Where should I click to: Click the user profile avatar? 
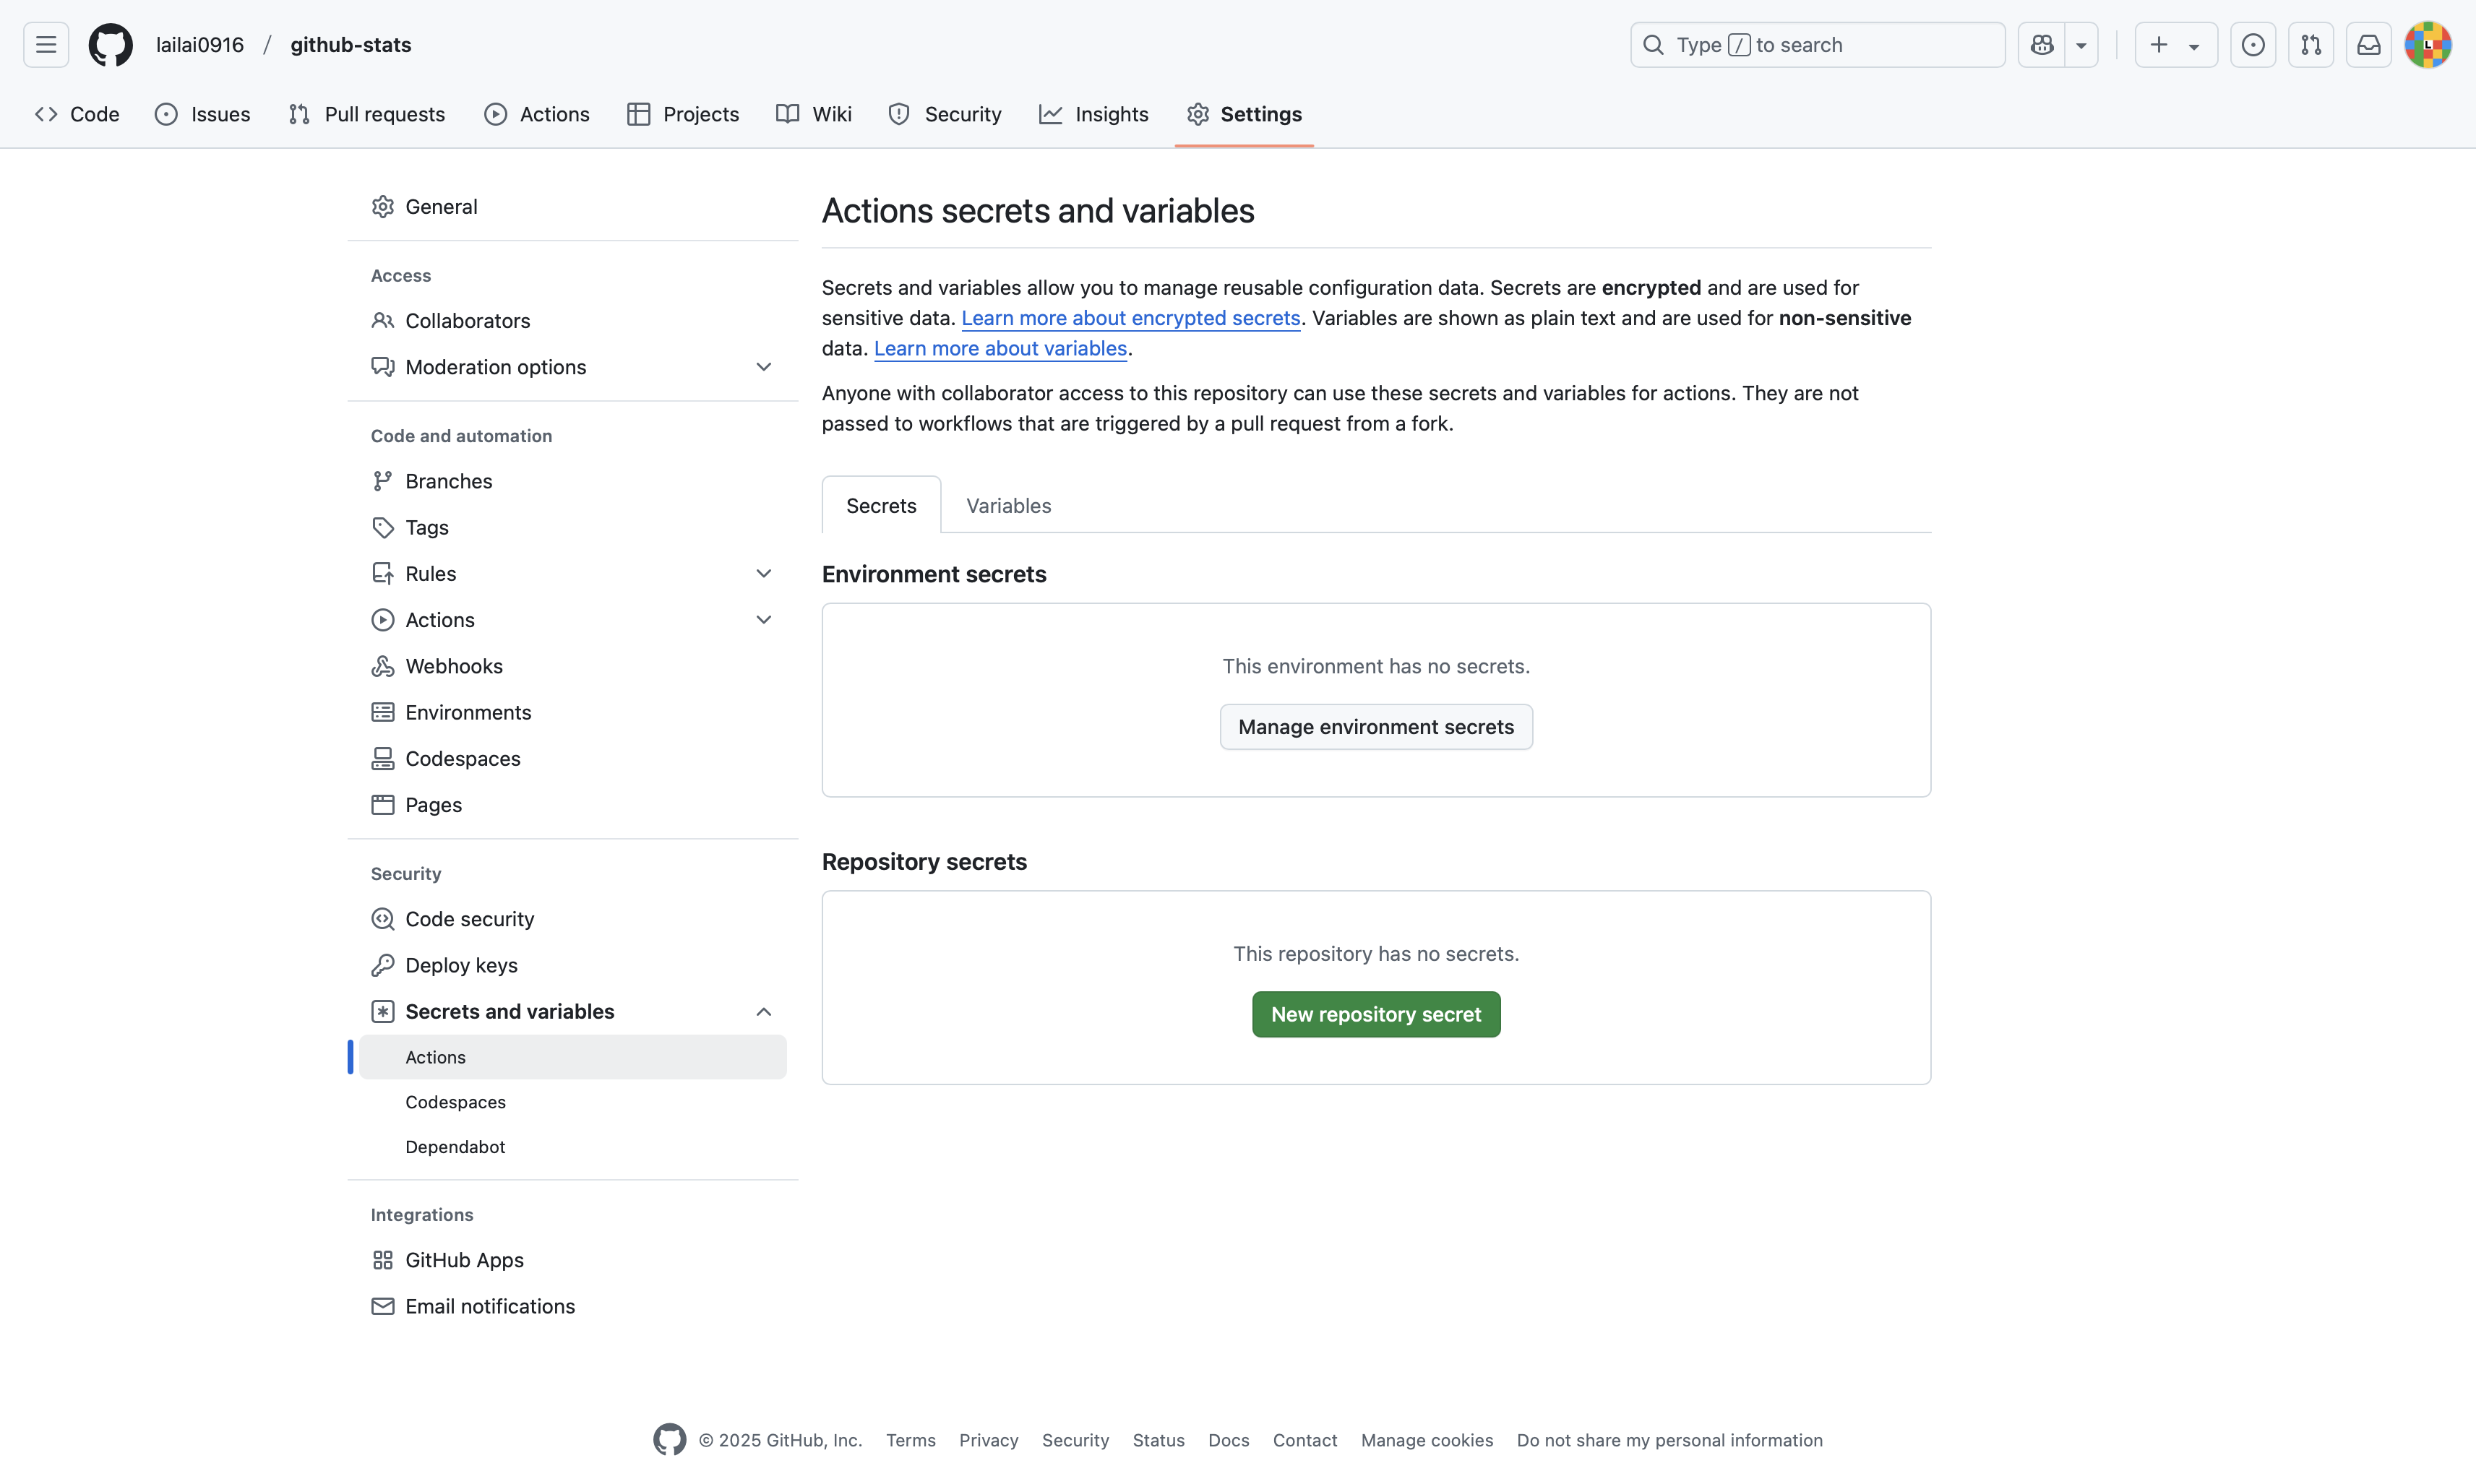click(x=2427, y=45)
